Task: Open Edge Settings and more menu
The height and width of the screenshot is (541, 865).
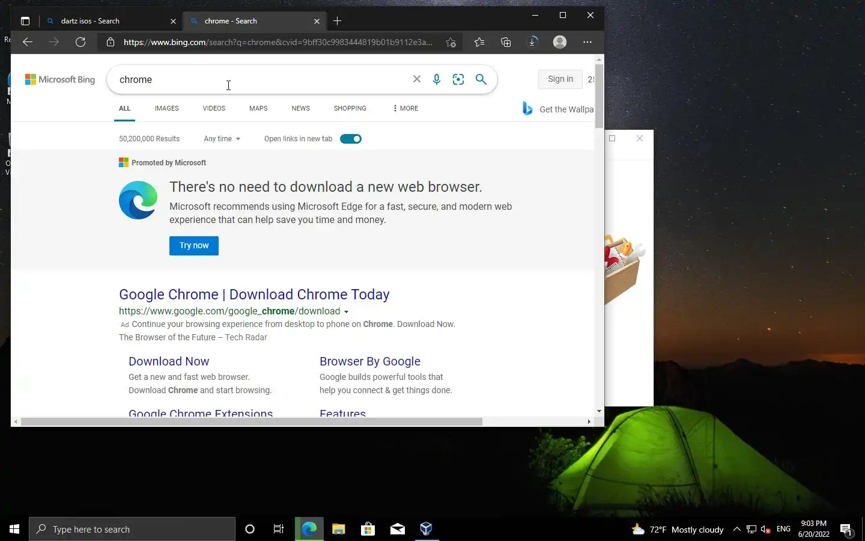Action: [587, 42]
